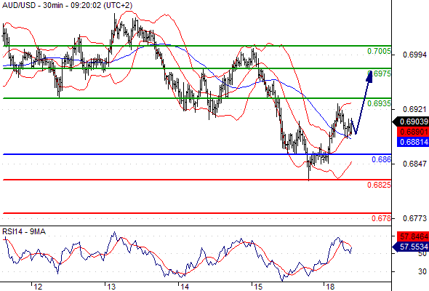
Task: Click the red 0.6825 support label
Action: [379, 185]
